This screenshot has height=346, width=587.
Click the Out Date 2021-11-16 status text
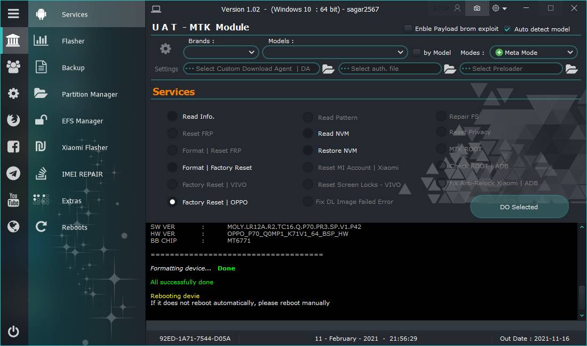point(535,339)
